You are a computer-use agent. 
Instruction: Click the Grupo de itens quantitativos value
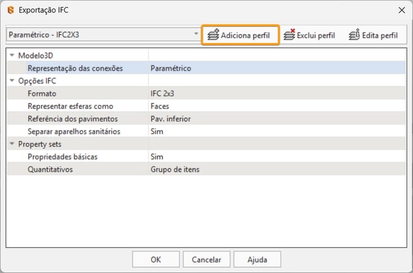(175, 169)
